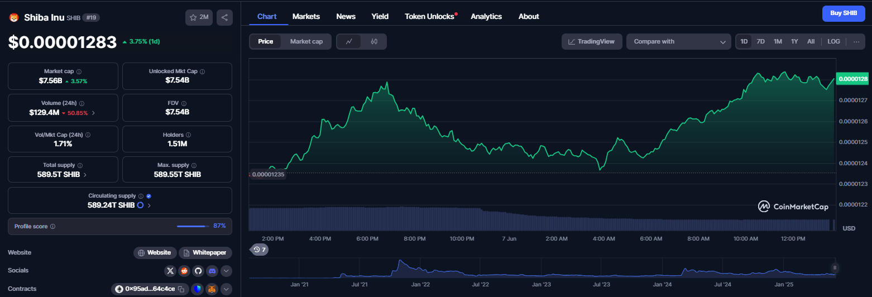Click the 0.00001235 baseline price label

coord(268,174)
